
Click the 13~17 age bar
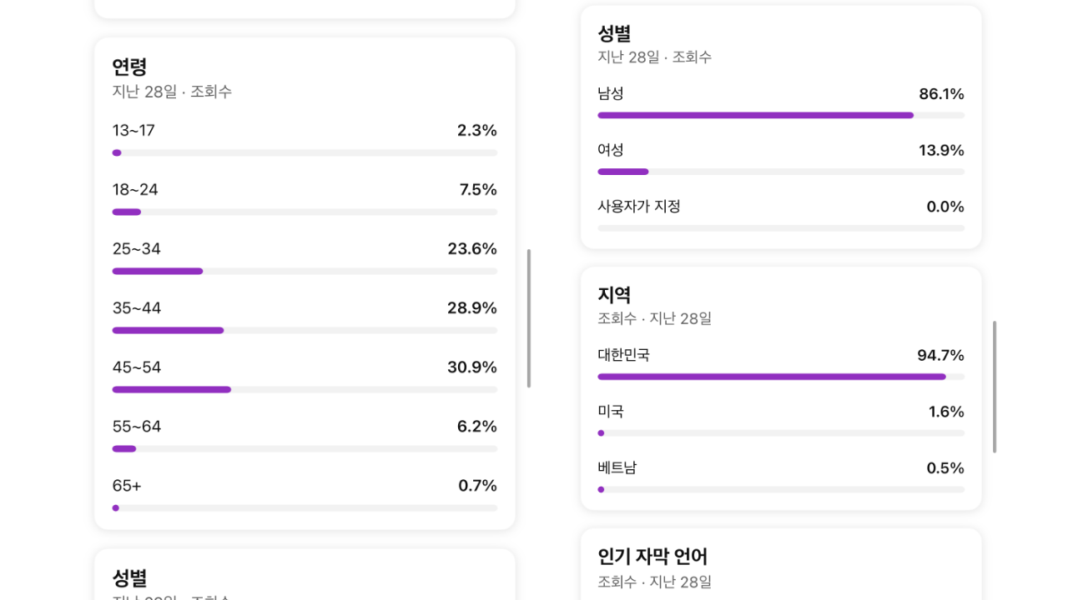point(305,152)
